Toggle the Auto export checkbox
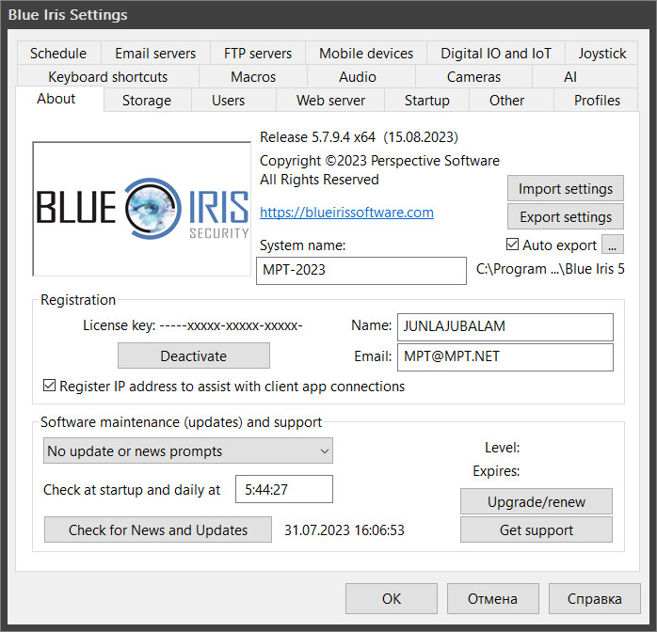Image resolution: width=657 pixels, height=632 pixels. [x=512, y=245]
